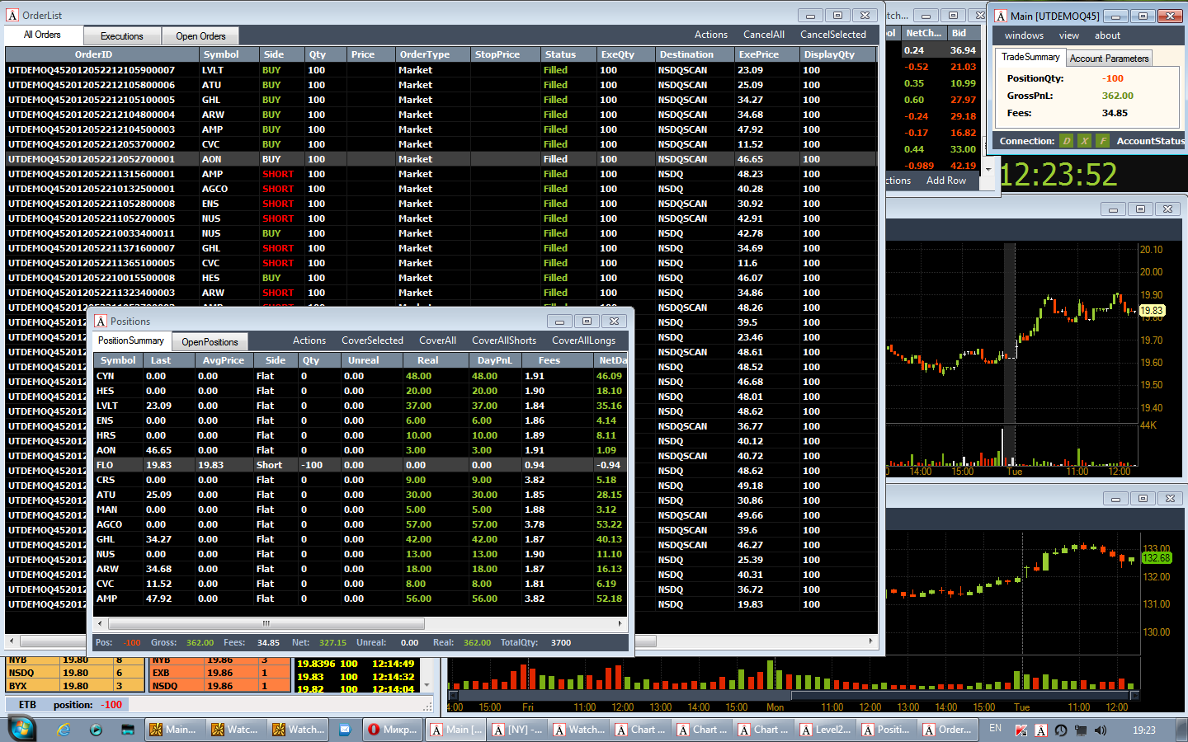Switch to the Open Orders tab
1188x742 pixels.
[200, 36]
